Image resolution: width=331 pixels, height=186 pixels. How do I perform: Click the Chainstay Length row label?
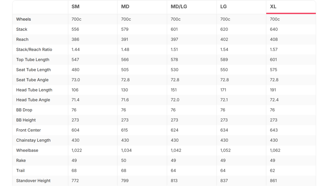tap(33, 140)
